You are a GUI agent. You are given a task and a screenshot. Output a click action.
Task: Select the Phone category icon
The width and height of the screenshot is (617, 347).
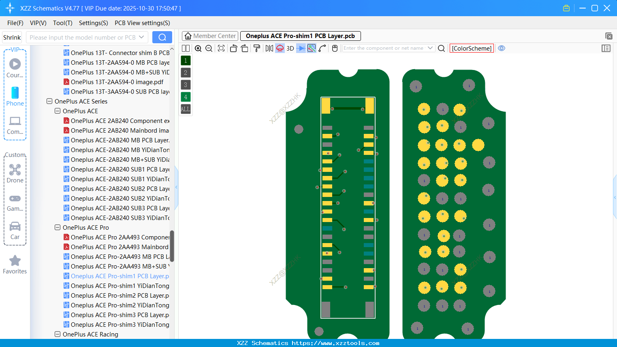(x=15, y=97)
